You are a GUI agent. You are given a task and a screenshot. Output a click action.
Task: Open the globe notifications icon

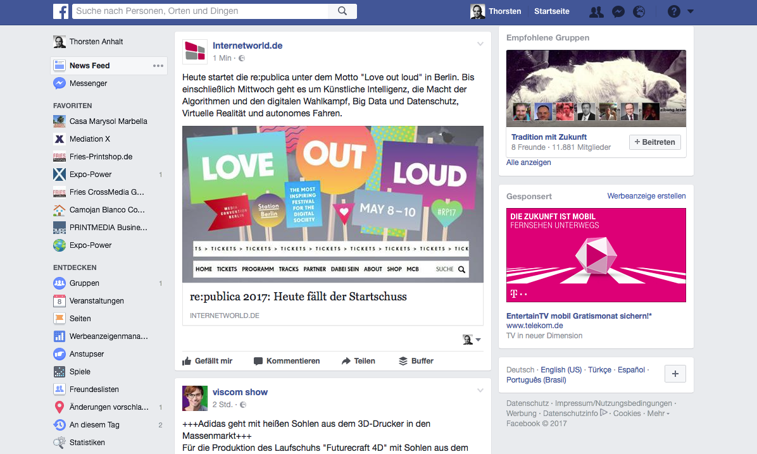coord(639,11)
